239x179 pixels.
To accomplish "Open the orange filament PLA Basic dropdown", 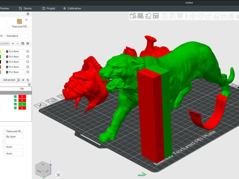I will 14,67.
